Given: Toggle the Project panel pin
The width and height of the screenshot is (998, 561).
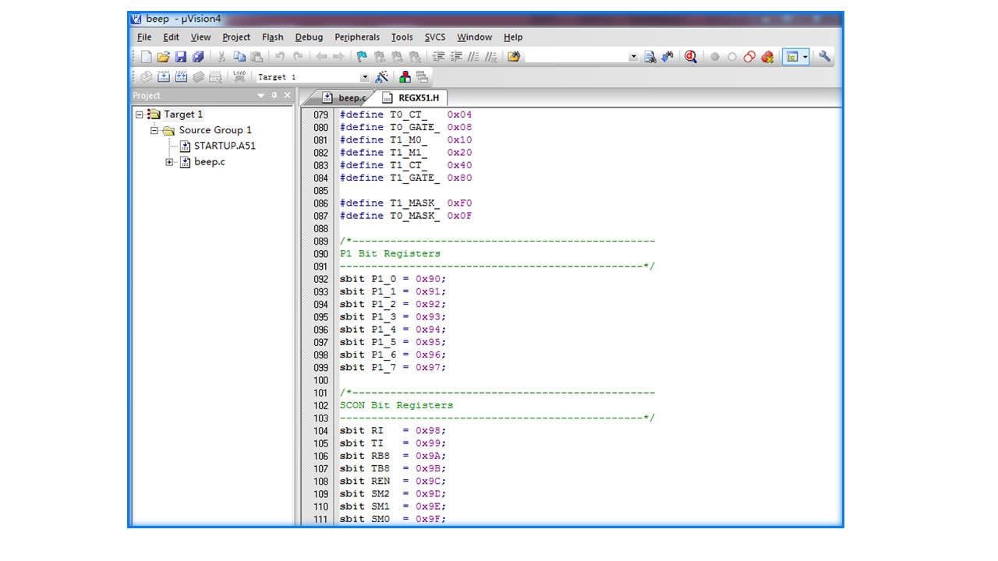Looking at the screenshot, I should coord(274,96).
